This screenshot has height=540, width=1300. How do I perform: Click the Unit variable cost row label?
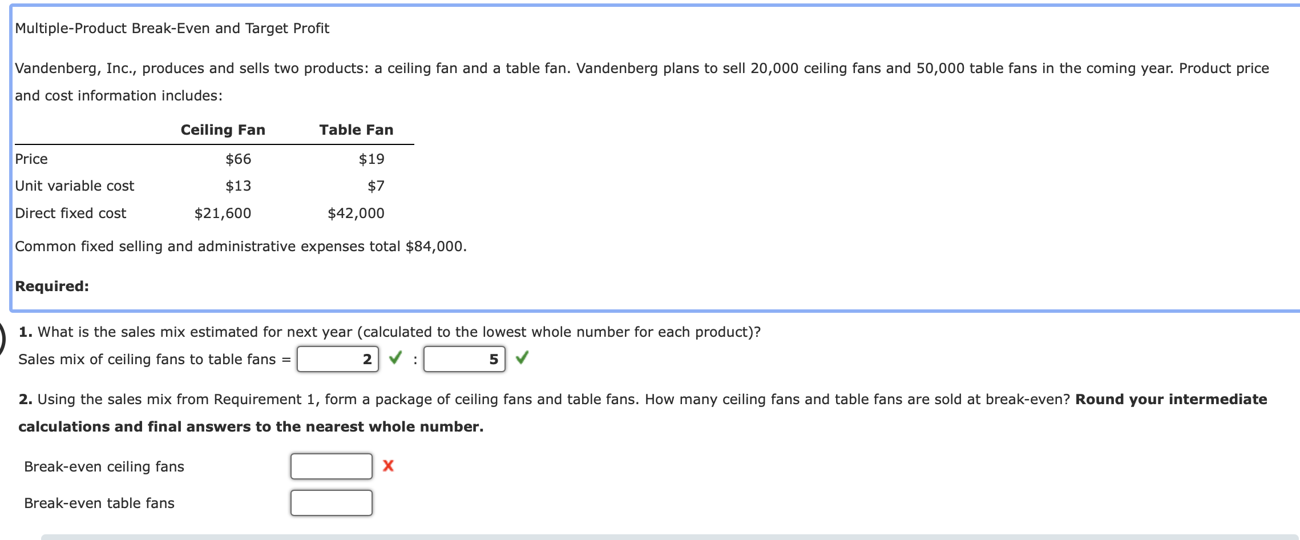(x=75, y=186)
